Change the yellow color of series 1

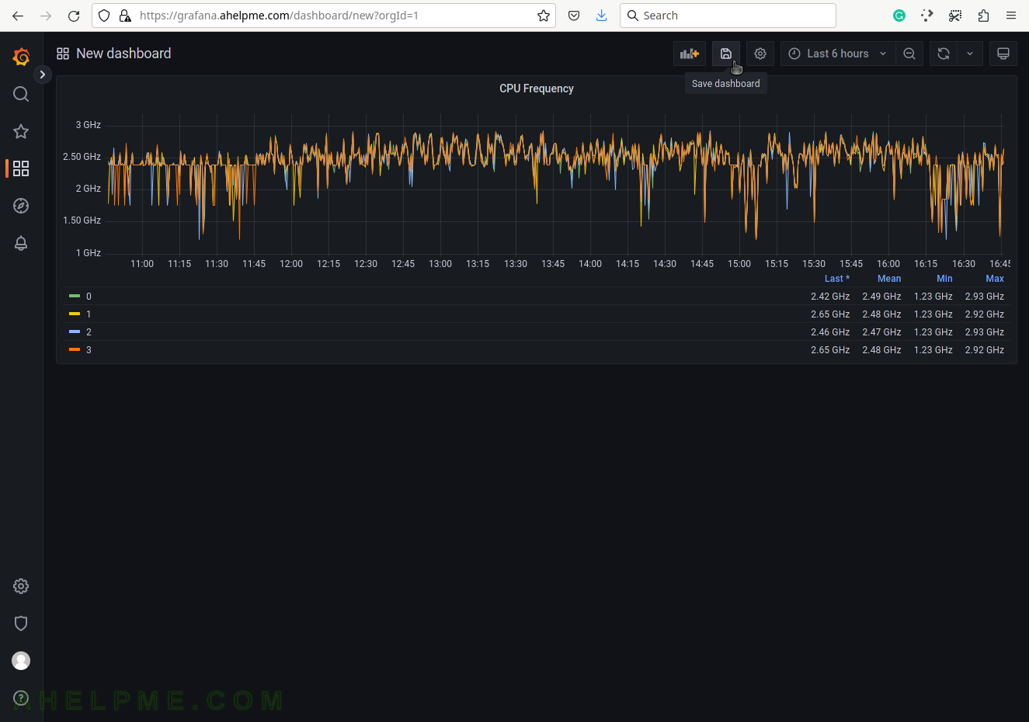click(75, 314)
